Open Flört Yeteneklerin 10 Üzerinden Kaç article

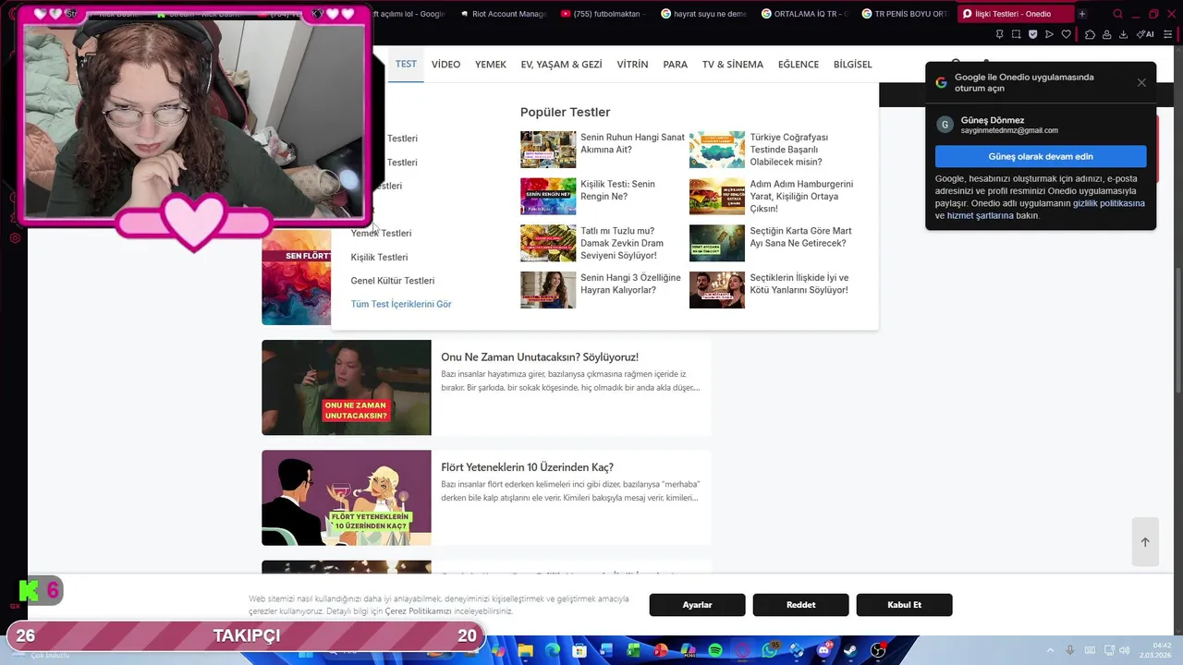point(527,467)
